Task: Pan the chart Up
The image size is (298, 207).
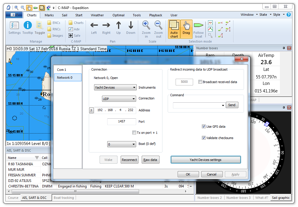Action: point(118,28)
